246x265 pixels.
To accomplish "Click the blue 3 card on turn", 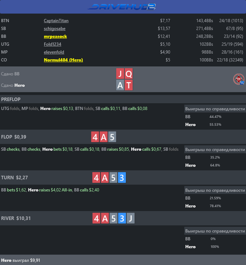I will pos(122,178).
